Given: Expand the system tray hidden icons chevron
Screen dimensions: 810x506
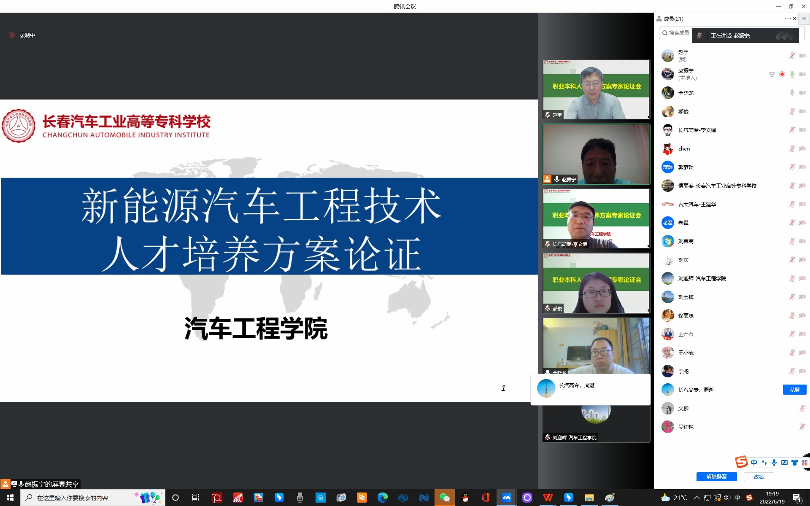Looking at the screenshot, I should point(697,498).
